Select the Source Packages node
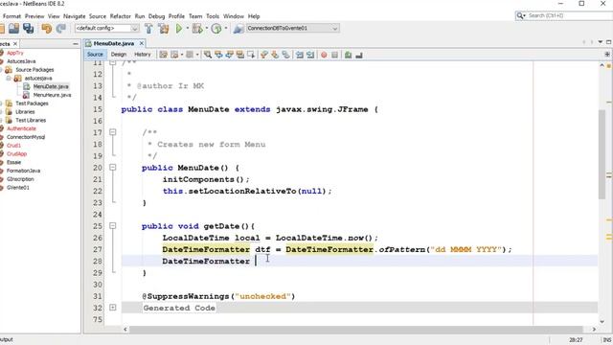Image resolution: width=613 pixels, height=345 pixels. pos(34,70)
